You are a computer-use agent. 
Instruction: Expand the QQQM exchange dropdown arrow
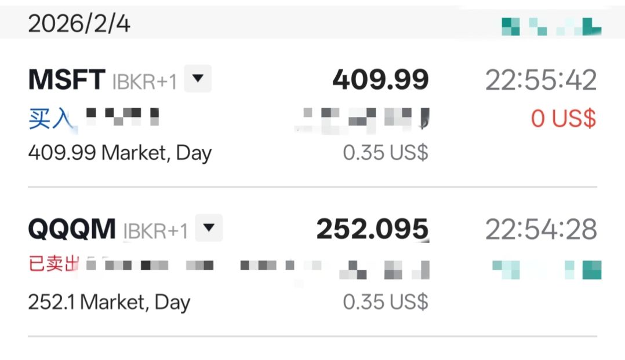click(x=208, y=228)
